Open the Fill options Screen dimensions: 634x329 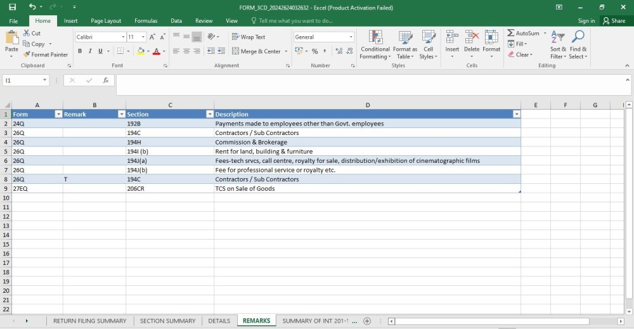pos(517,44)
